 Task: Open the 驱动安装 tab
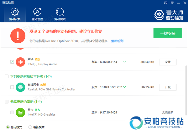[15, 14]
